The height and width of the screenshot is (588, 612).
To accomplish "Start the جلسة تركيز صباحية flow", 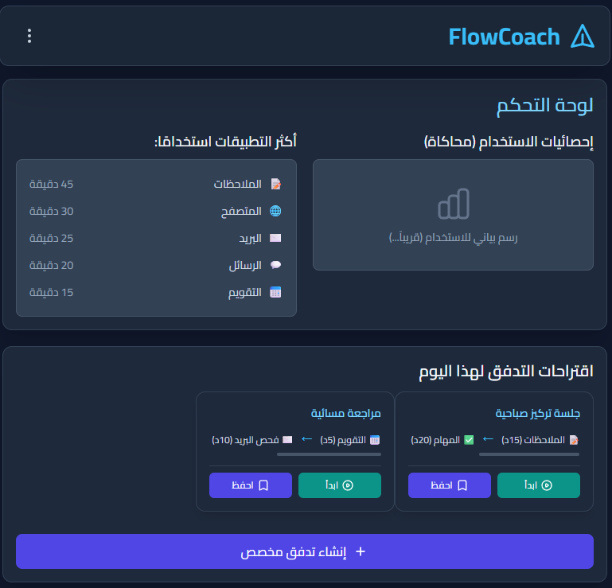I will 539,485.
